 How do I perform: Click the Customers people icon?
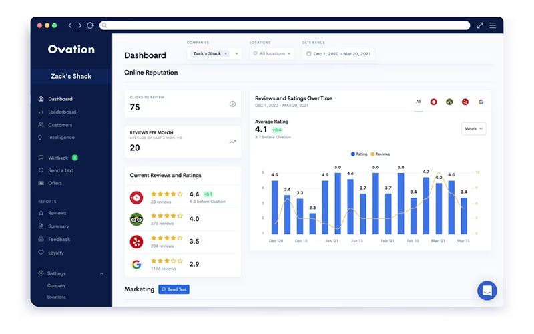click(x=41, y=125)
